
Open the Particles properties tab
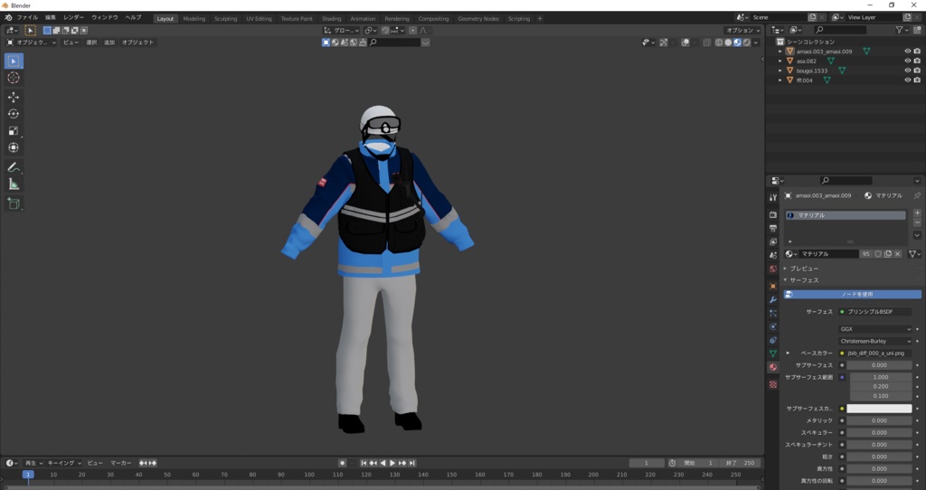pos(773,314)
